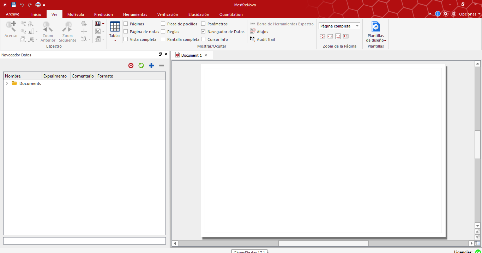Click the red settings gear in data browser
The image size is (482, 253).
point(131,66)
